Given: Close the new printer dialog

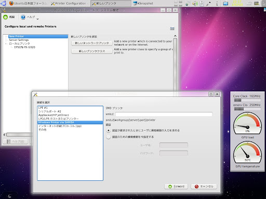Looking at the screenshot, I should coord(217,94).
